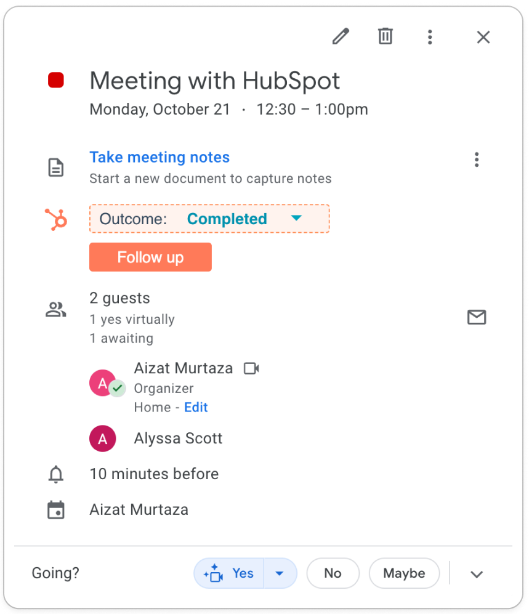Click the video camera icon beside Aizat Murtaza
Image resolution: width=529 pixels, height=614 pixels.
tap(251, 368)
